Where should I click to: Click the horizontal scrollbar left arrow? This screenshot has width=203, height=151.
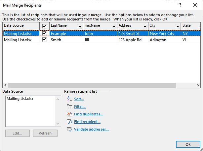(5, 85)
